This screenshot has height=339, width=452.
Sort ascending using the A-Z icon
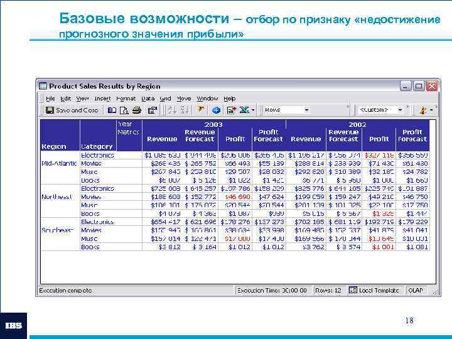coord(172,110)
